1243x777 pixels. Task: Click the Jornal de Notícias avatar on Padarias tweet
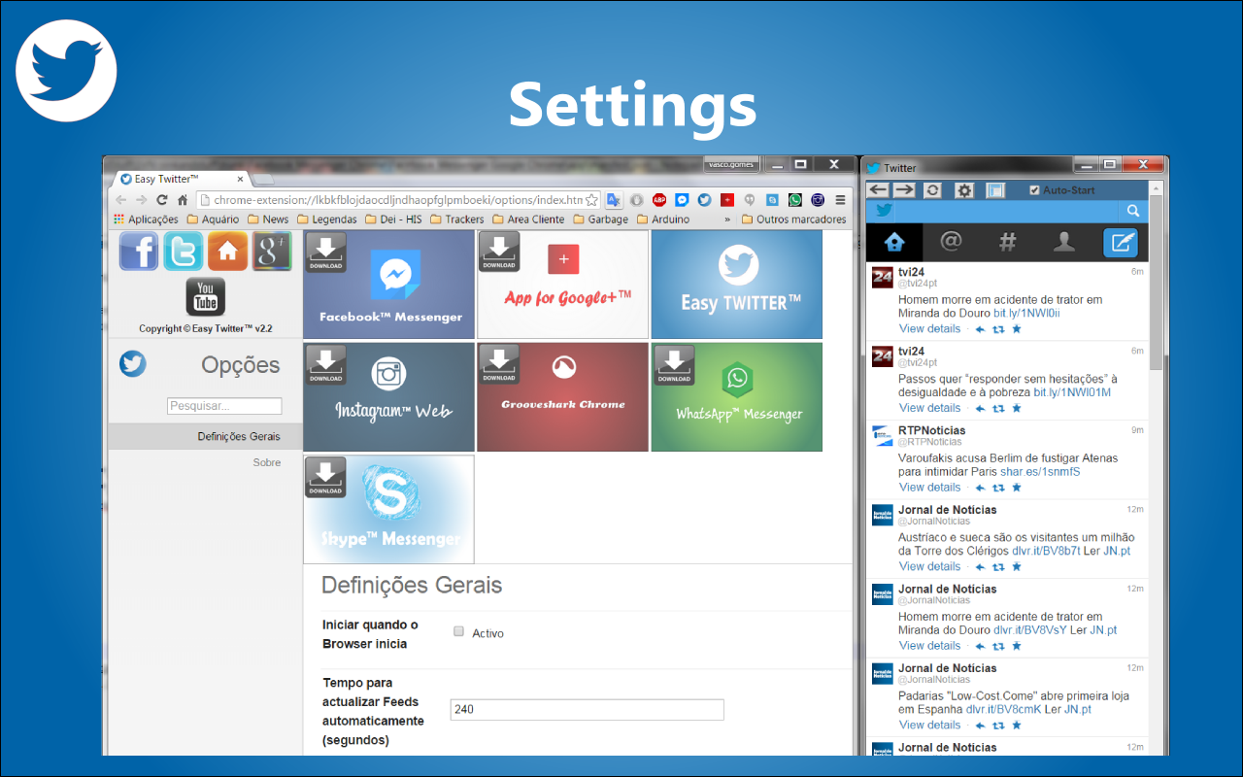(882, 673)
